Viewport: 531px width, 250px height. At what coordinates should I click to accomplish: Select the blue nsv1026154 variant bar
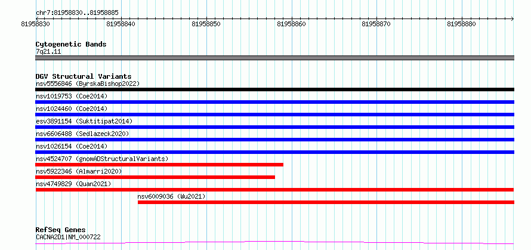click(x=274, y=152)
